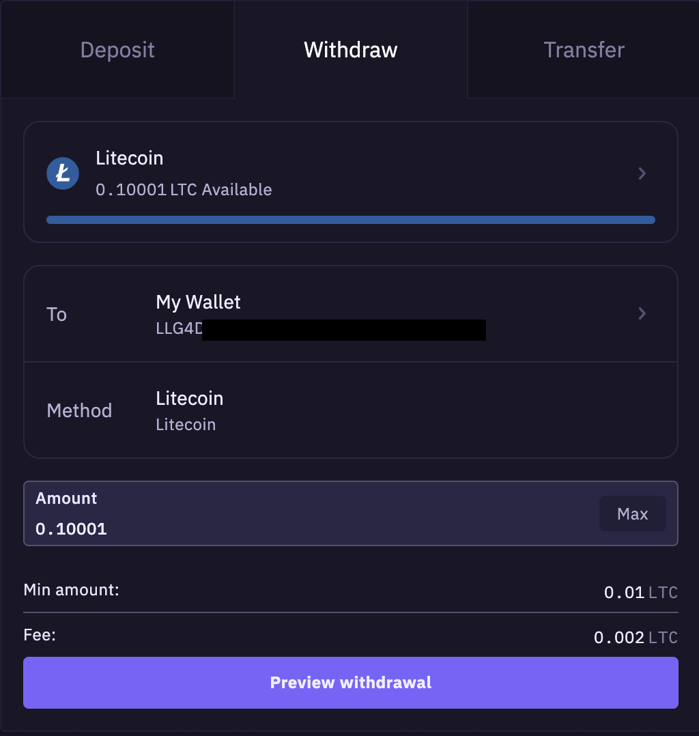Switch to the Transfer tab
The image size is (699, 736).
tap(584, 49)
